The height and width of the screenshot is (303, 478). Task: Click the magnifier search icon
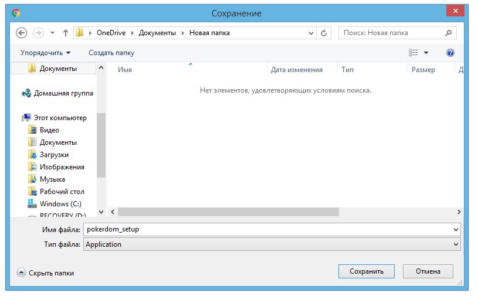point(448,33)
